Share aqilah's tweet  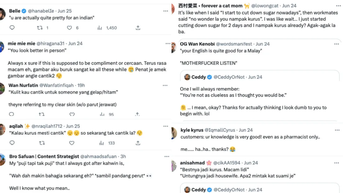(138, 143)
